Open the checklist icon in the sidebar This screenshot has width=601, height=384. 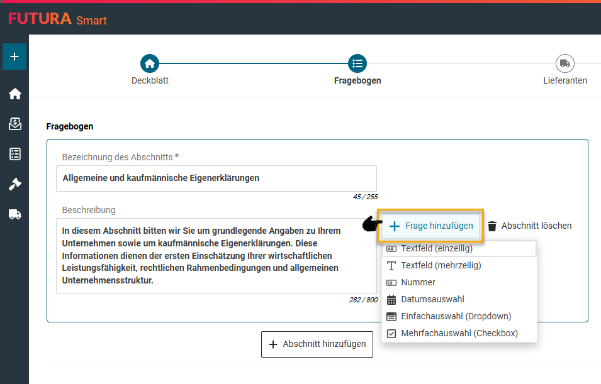coord(14,154)
